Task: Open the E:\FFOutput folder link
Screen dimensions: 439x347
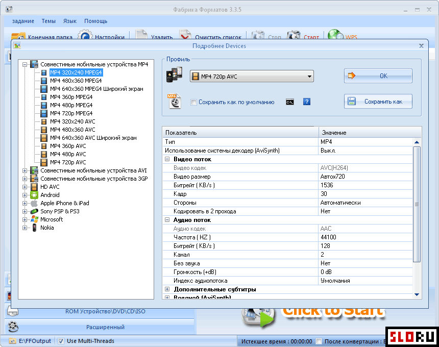Action: 35,341
